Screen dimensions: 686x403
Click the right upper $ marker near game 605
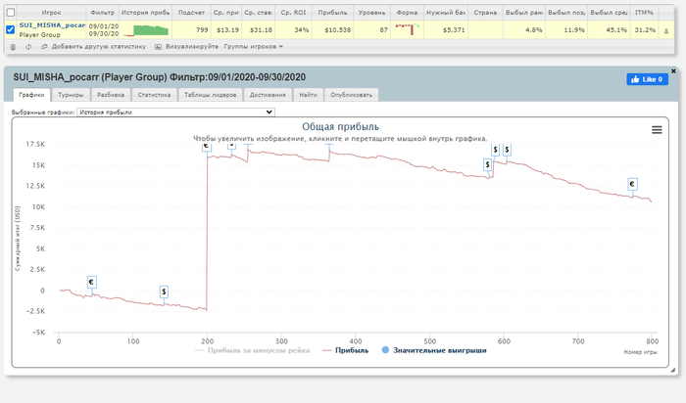point(507,150)
